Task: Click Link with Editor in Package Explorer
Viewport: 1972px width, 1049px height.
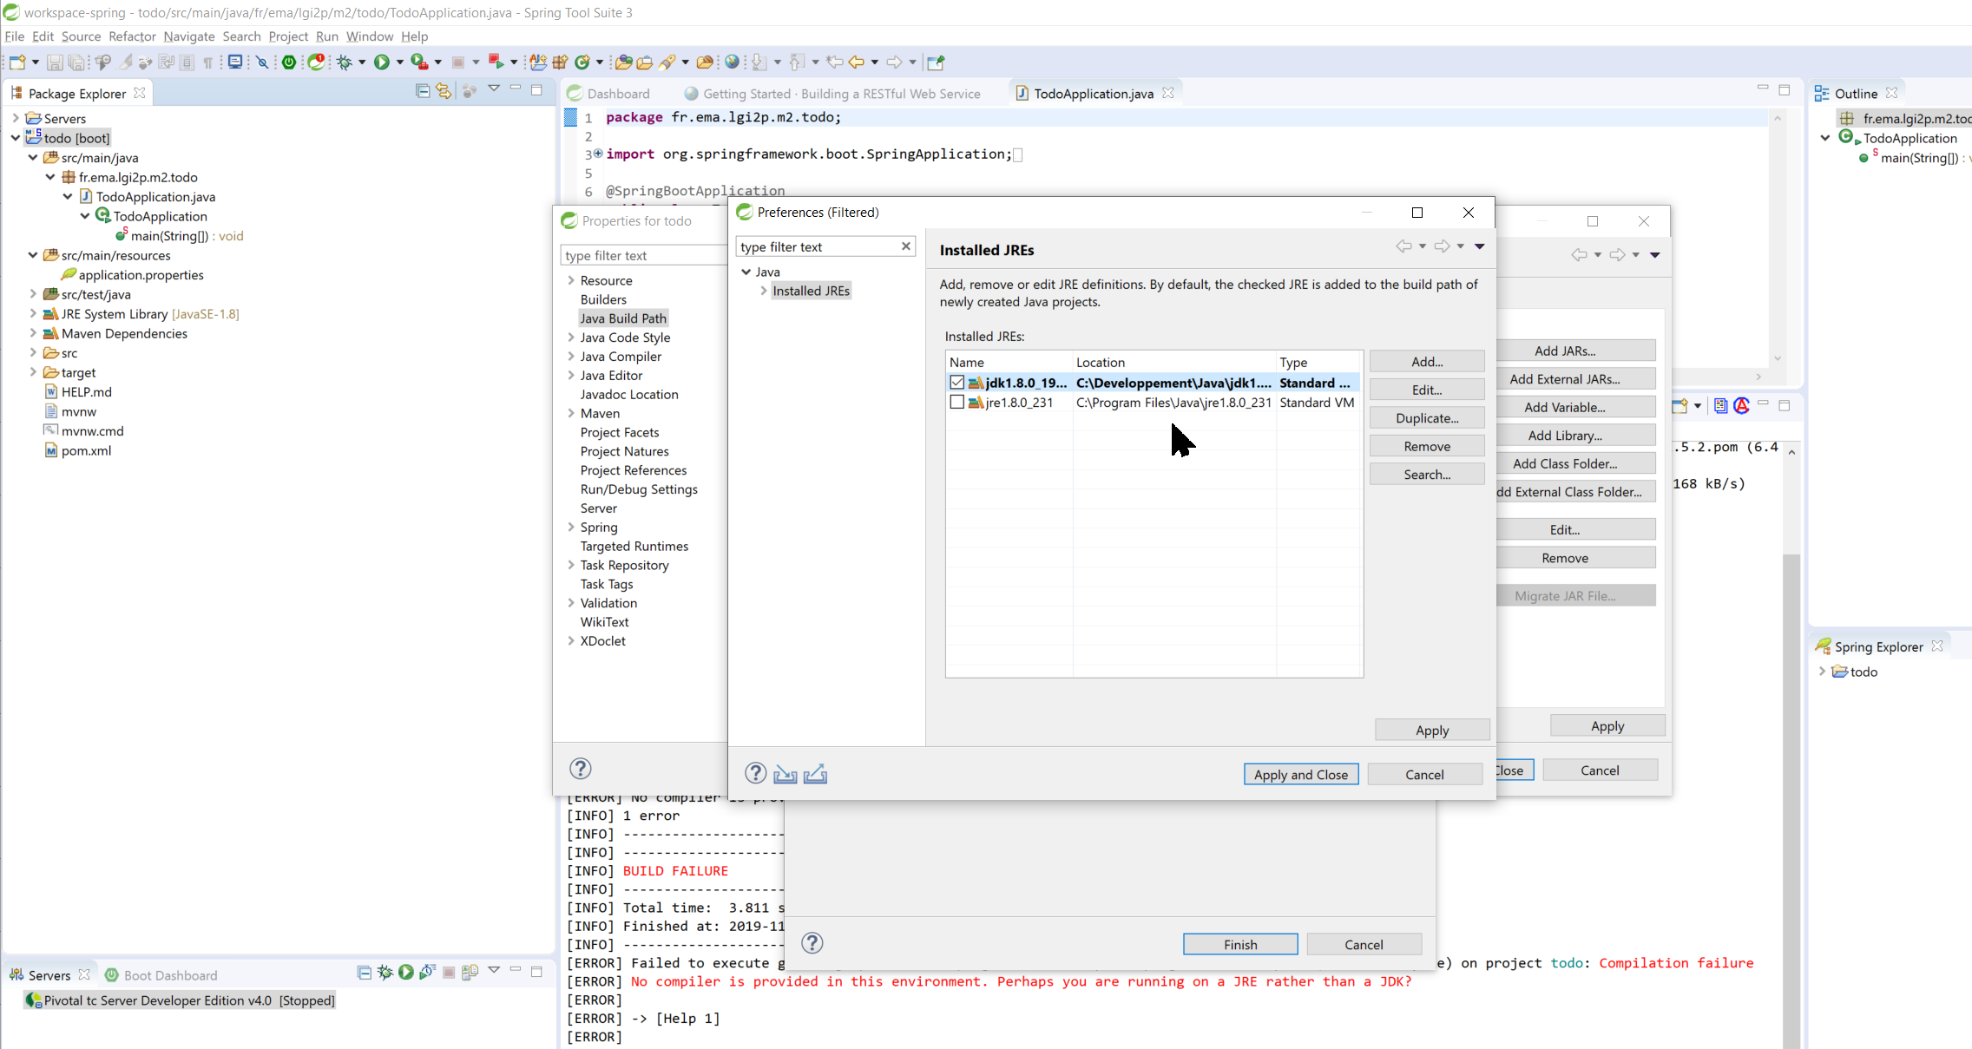Action: coord(444,90)
